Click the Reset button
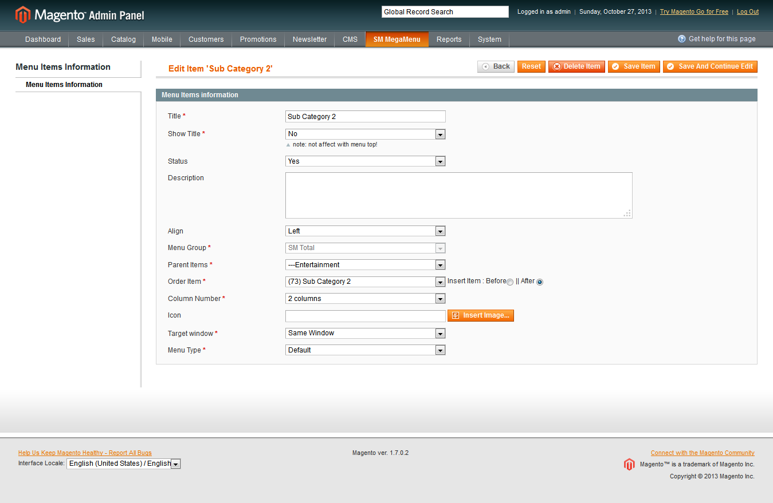Viewport: 773px width, 503px height. point(531,66)
